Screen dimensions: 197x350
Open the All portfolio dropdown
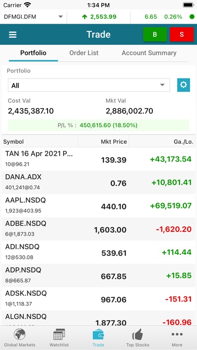pyautogui.click(x=89, y=85)
